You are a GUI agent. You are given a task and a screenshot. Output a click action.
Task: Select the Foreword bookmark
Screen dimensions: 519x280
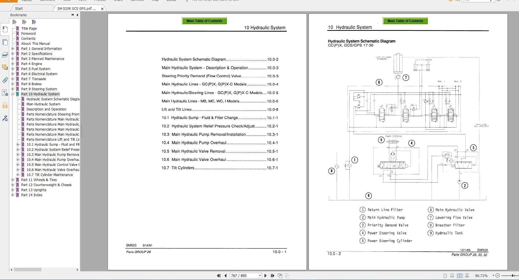click(x=29, y=34)
